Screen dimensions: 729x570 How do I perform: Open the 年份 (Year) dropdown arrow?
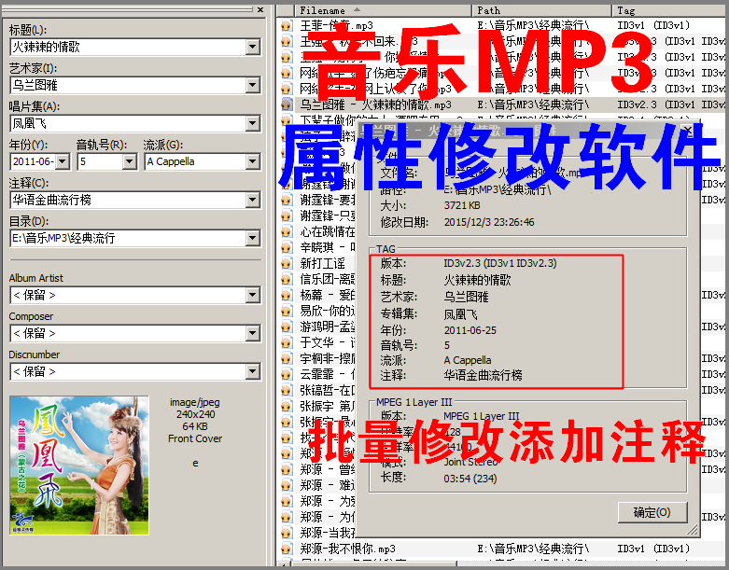click(63, 161)
